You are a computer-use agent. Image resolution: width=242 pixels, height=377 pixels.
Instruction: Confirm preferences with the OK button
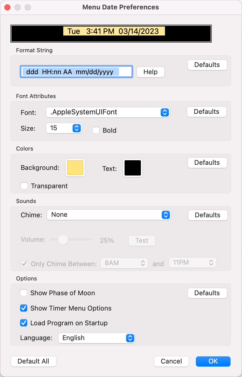click(213, 361)
